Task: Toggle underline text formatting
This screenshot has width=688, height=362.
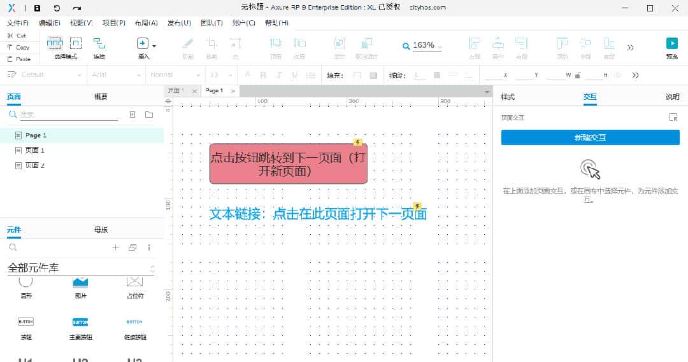Action: point(294,75)
